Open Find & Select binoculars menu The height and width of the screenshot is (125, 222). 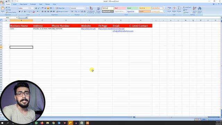tap(199, 10)
